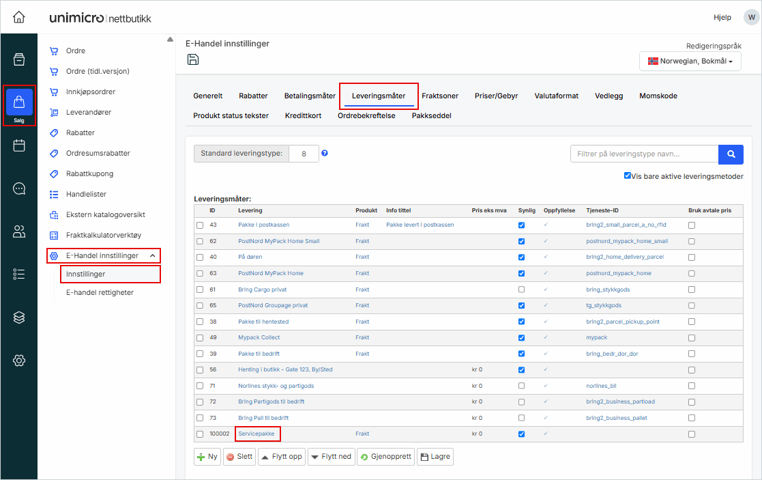
Task: Open the Servicepakke delivery link
Action: (x=257, y=434)
